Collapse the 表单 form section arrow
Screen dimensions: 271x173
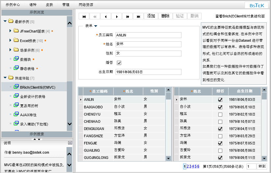96,26
